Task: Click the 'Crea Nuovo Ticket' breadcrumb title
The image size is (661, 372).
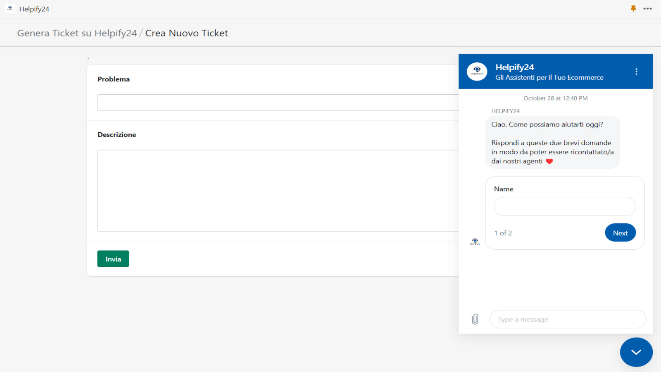Action: coord(186,33)
